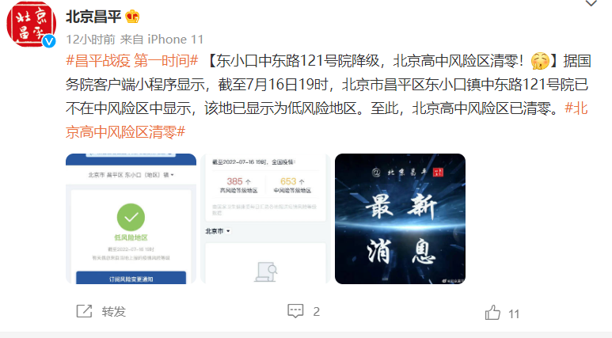Click the blue verified badge on avatar
This screenshot has height=338, width=612.
click(x=49, y=41)
